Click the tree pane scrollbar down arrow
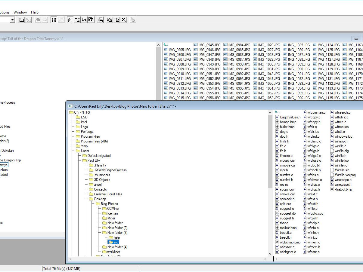The width and height of the screenshot is (363, 272). pyautogui.click(x=270, y=254)
